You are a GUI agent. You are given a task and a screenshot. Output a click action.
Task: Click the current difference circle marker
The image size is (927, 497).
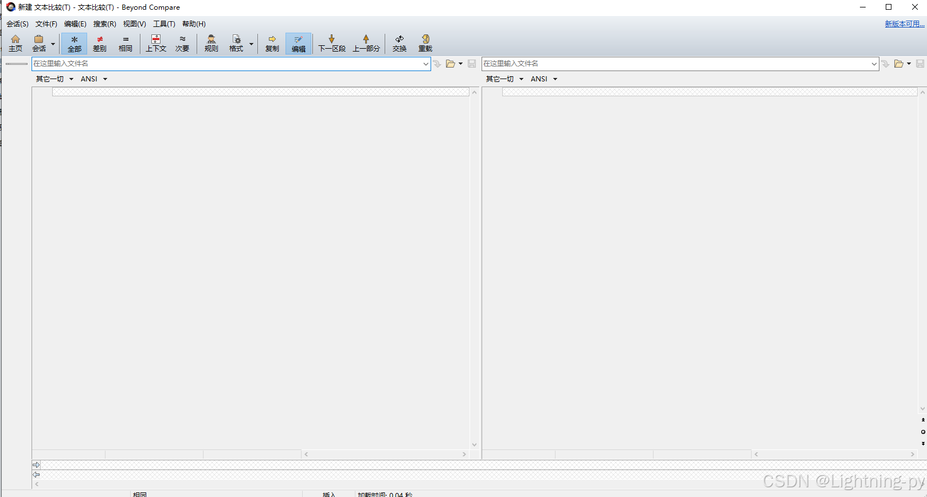[923, 432]
